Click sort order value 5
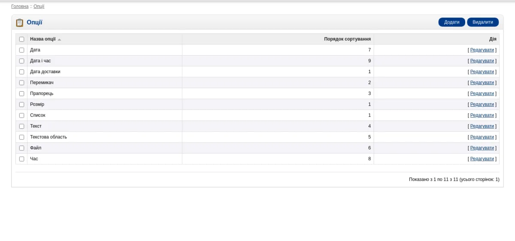Viewport: 515px width, 241px height. (x=370, y=137)
